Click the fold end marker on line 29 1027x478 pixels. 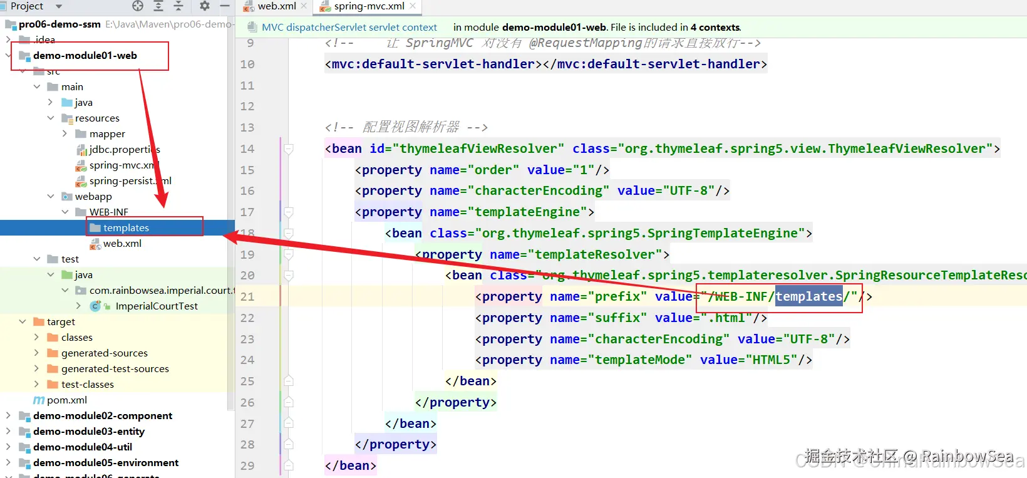click(x=289, y=466)
